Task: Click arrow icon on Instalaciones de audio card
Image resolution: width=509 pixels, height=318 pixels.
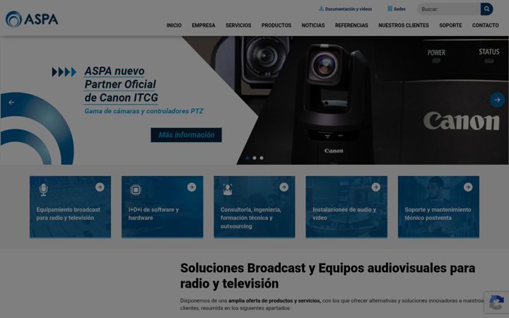Action: (375, 187)
